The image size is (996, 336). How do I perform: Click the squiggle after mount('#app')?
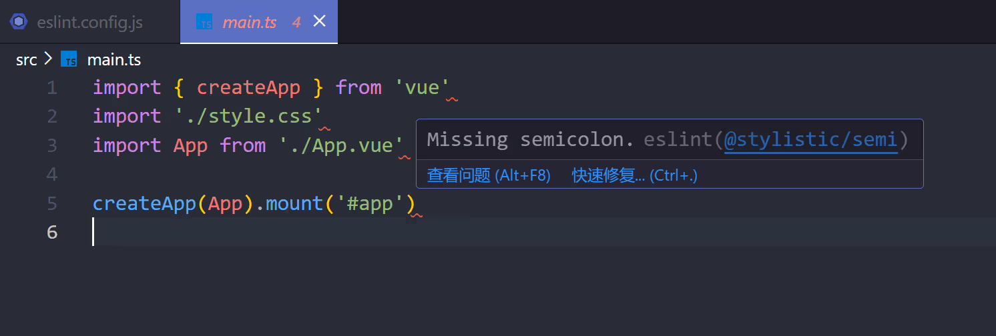(x=417, y=215)
